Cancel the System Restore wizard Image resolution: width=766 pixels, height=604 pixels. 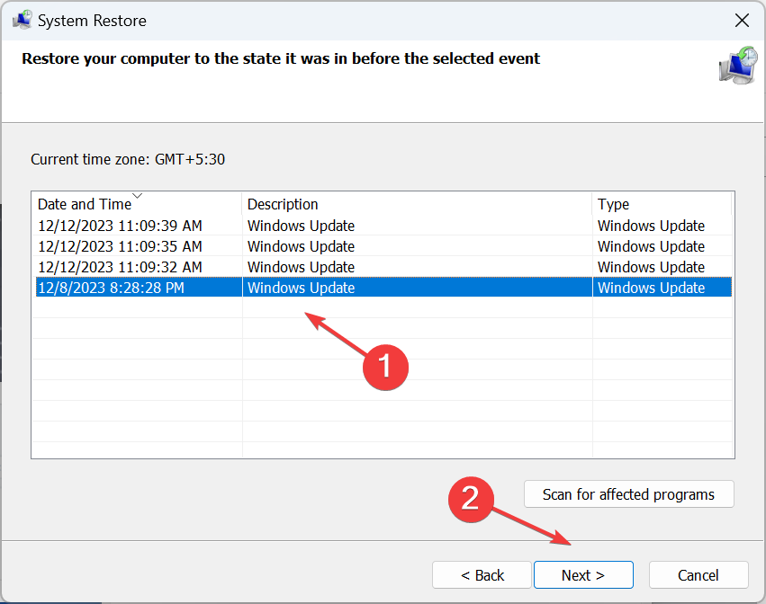698,574
